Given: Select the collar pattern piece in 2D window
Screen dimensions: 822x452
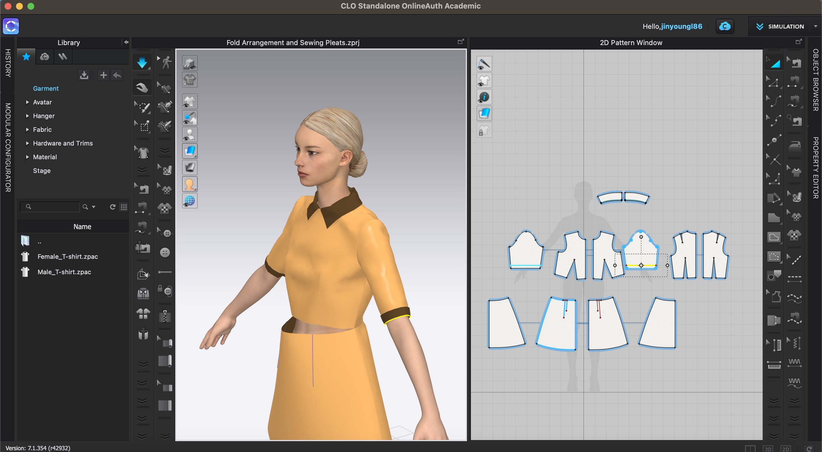Looking at the screenshot, I should click(x=623, y=198).
